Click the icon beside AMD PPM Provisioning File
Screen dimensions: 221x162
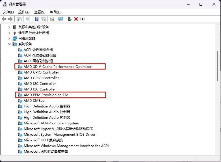coord(20,95)
